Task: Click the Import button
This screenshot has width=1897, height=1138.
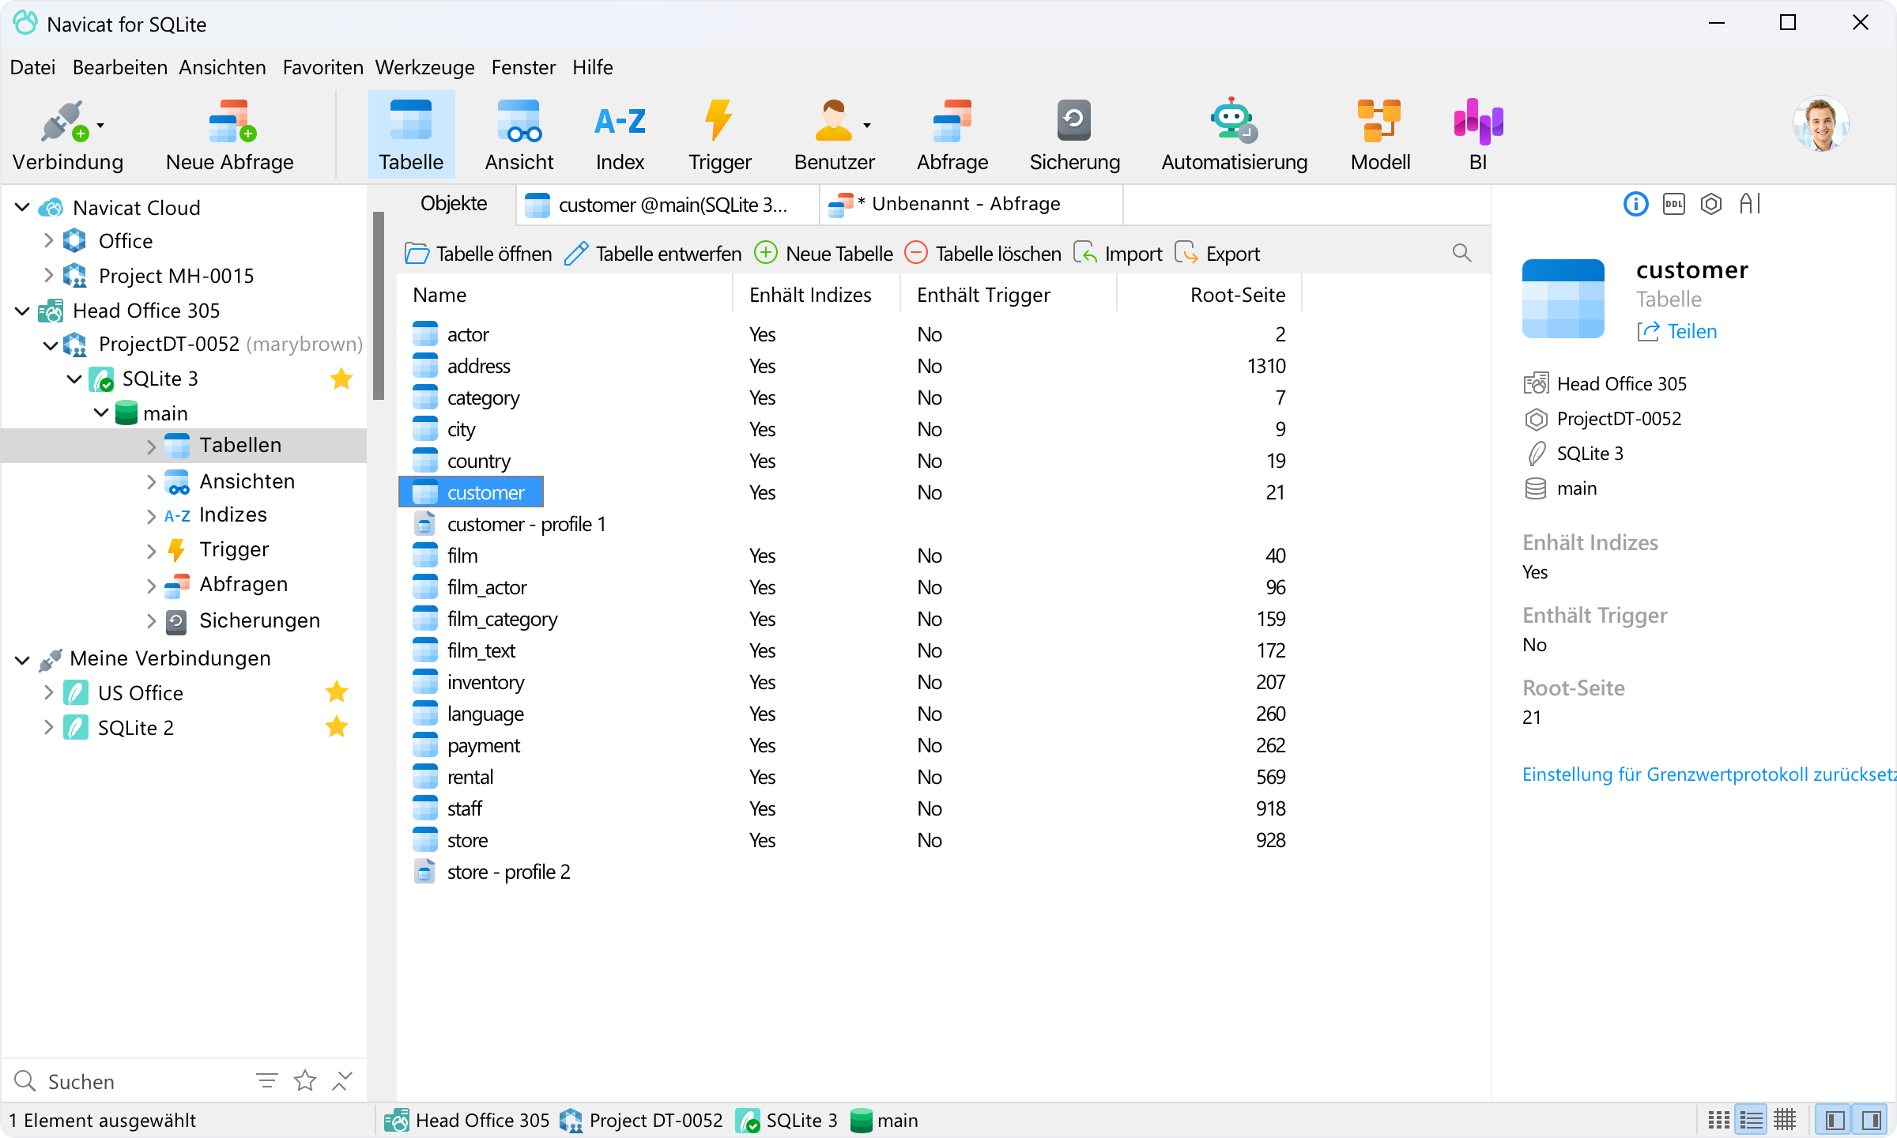Action: pyautogui.click(x=1118, y=254)
